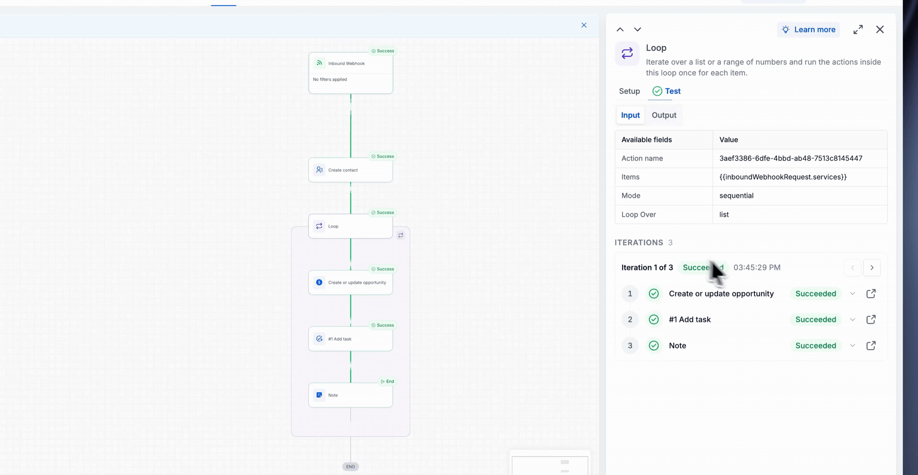Expand the side panel to full size
This screenshot has height=475, width=918.
pos(858,30)
